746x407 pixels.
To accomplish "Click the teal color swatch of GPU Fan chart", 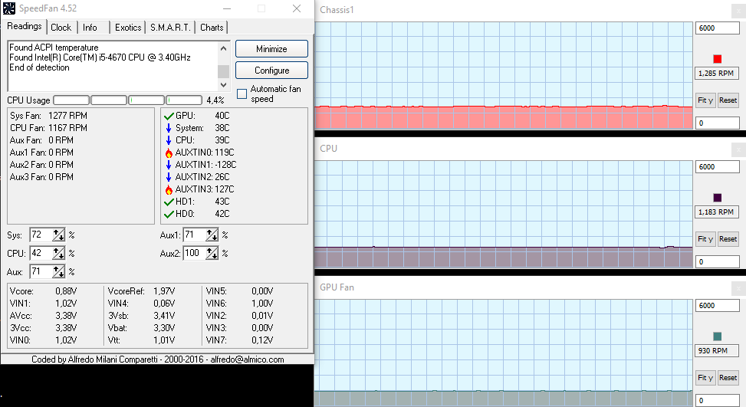I will pos(718,336).
